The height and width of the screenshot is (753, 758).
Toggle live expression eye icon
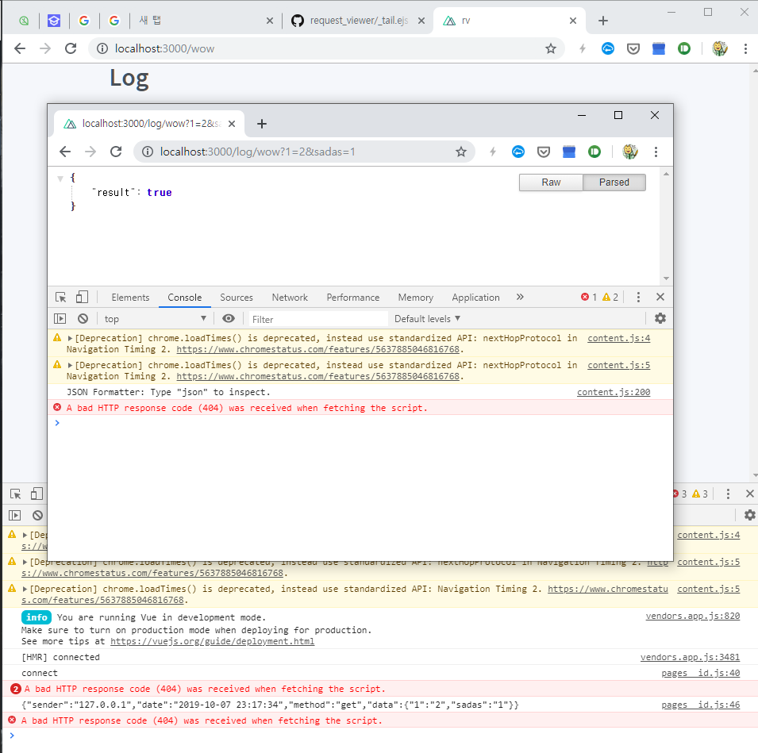(229, 318)
